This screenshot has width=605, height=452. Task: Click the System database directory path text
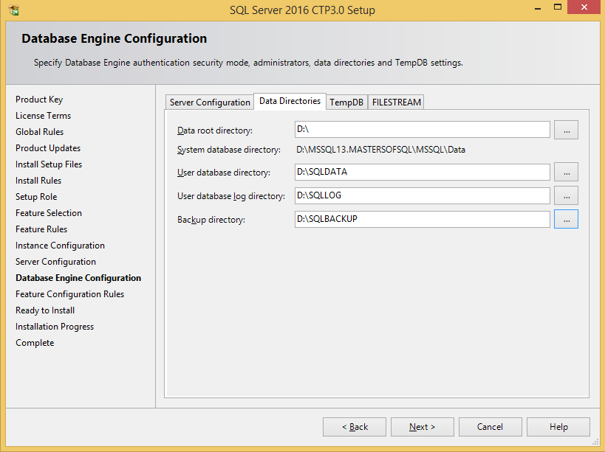(381, 150)
